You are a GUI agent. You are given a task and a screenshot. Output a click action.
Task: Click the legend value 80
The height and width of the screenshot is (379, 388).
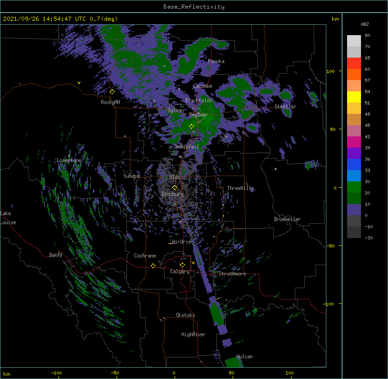point(367,36)
